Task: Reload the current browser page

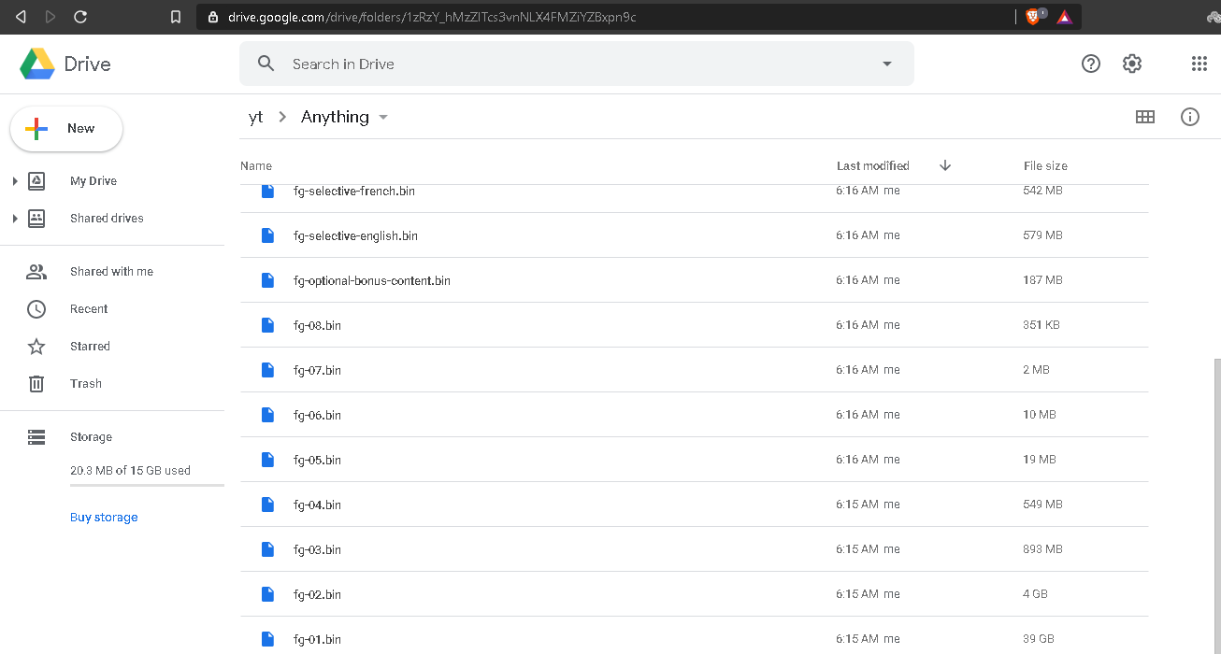Action: (80, 17)
